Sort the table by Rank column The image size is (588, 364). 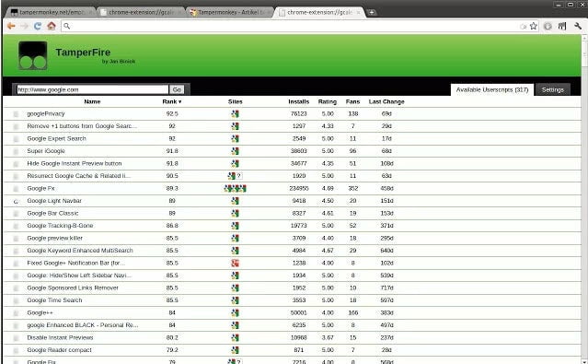(x=172, y=101)
